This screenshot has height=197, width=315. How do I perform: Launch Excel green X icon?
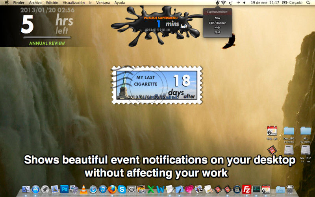pyautogui.click(x=151, y=189)
